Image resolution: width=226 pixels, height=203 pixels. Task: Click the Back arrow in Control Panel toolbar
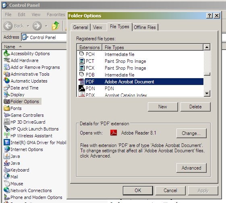(8, 26)
